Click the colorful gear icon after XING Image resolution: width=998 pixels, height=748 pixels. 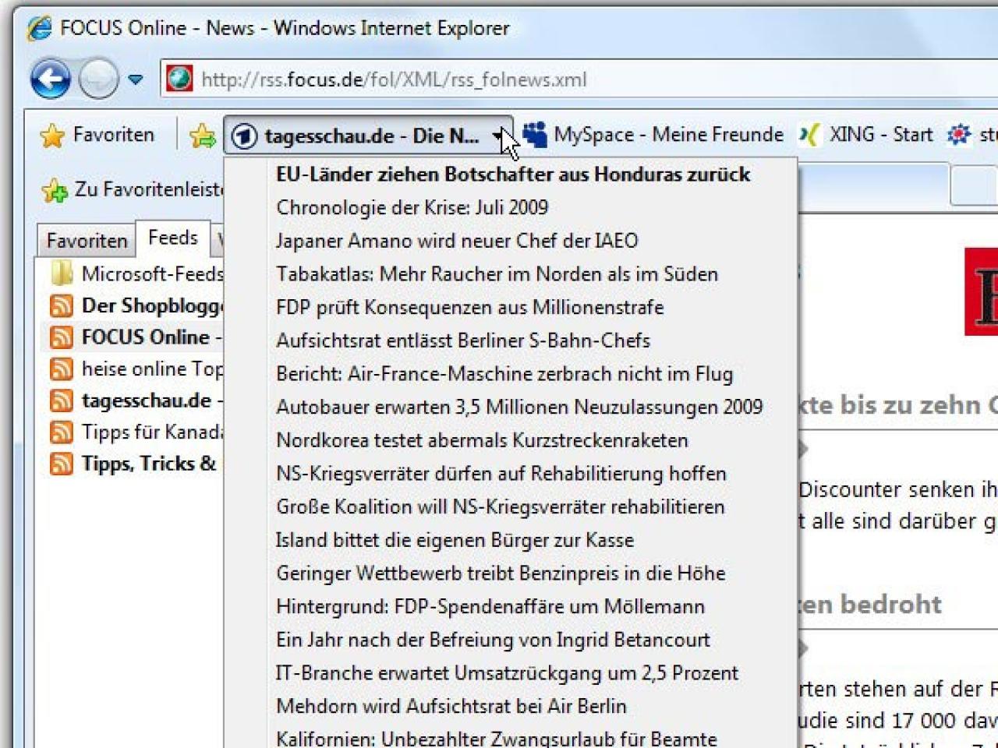958,135
